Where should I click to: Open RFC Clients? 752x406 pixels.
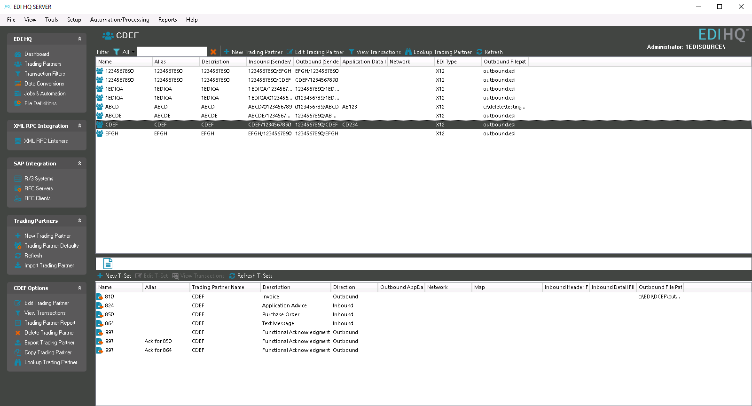click(38, 198)
